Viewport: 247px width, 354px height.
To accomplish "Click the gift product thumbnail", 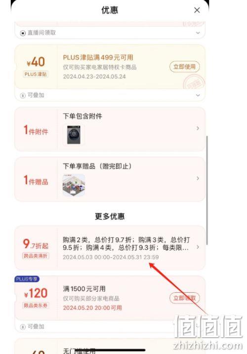I will coord(74,185).
